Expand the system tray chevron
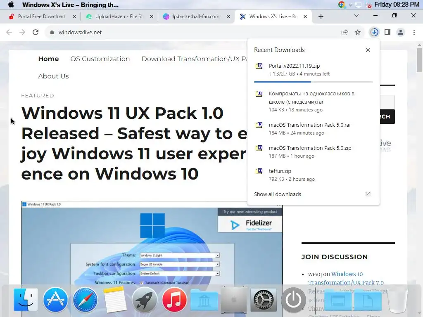This screenshot has width=423, height=317. click(x=350, y=5)
